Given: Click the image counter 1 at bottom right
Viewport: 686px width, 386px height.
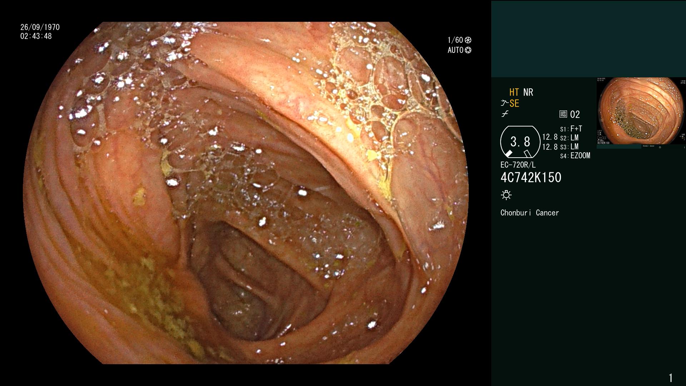Looking at the screenshot, I should (x=671, y=378).
